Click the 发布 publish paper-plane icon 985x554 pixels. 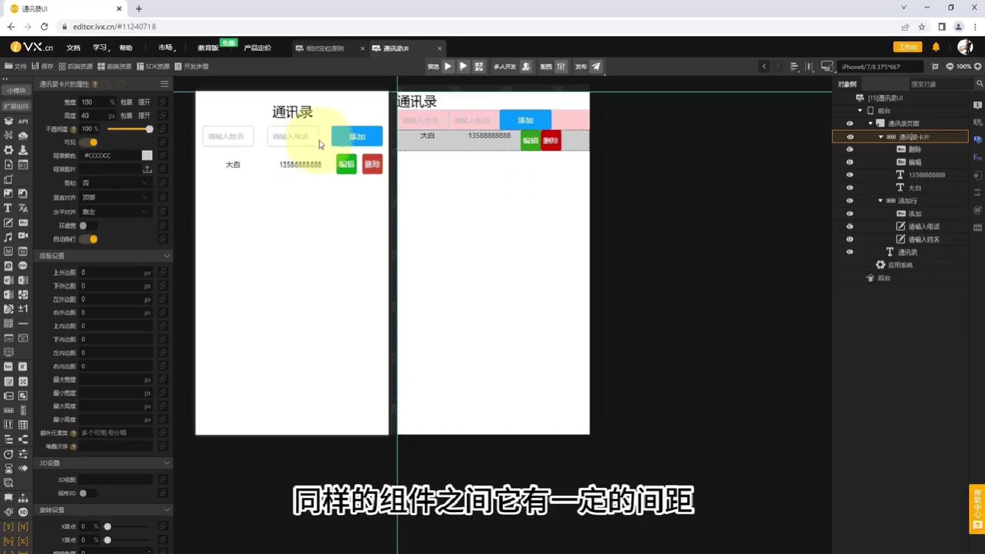[597, 66]
